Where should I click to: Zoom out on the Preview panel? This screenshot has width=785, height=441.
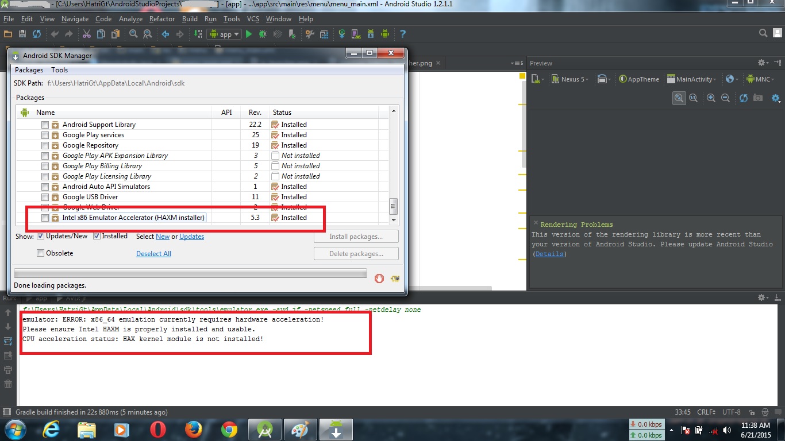726,98
